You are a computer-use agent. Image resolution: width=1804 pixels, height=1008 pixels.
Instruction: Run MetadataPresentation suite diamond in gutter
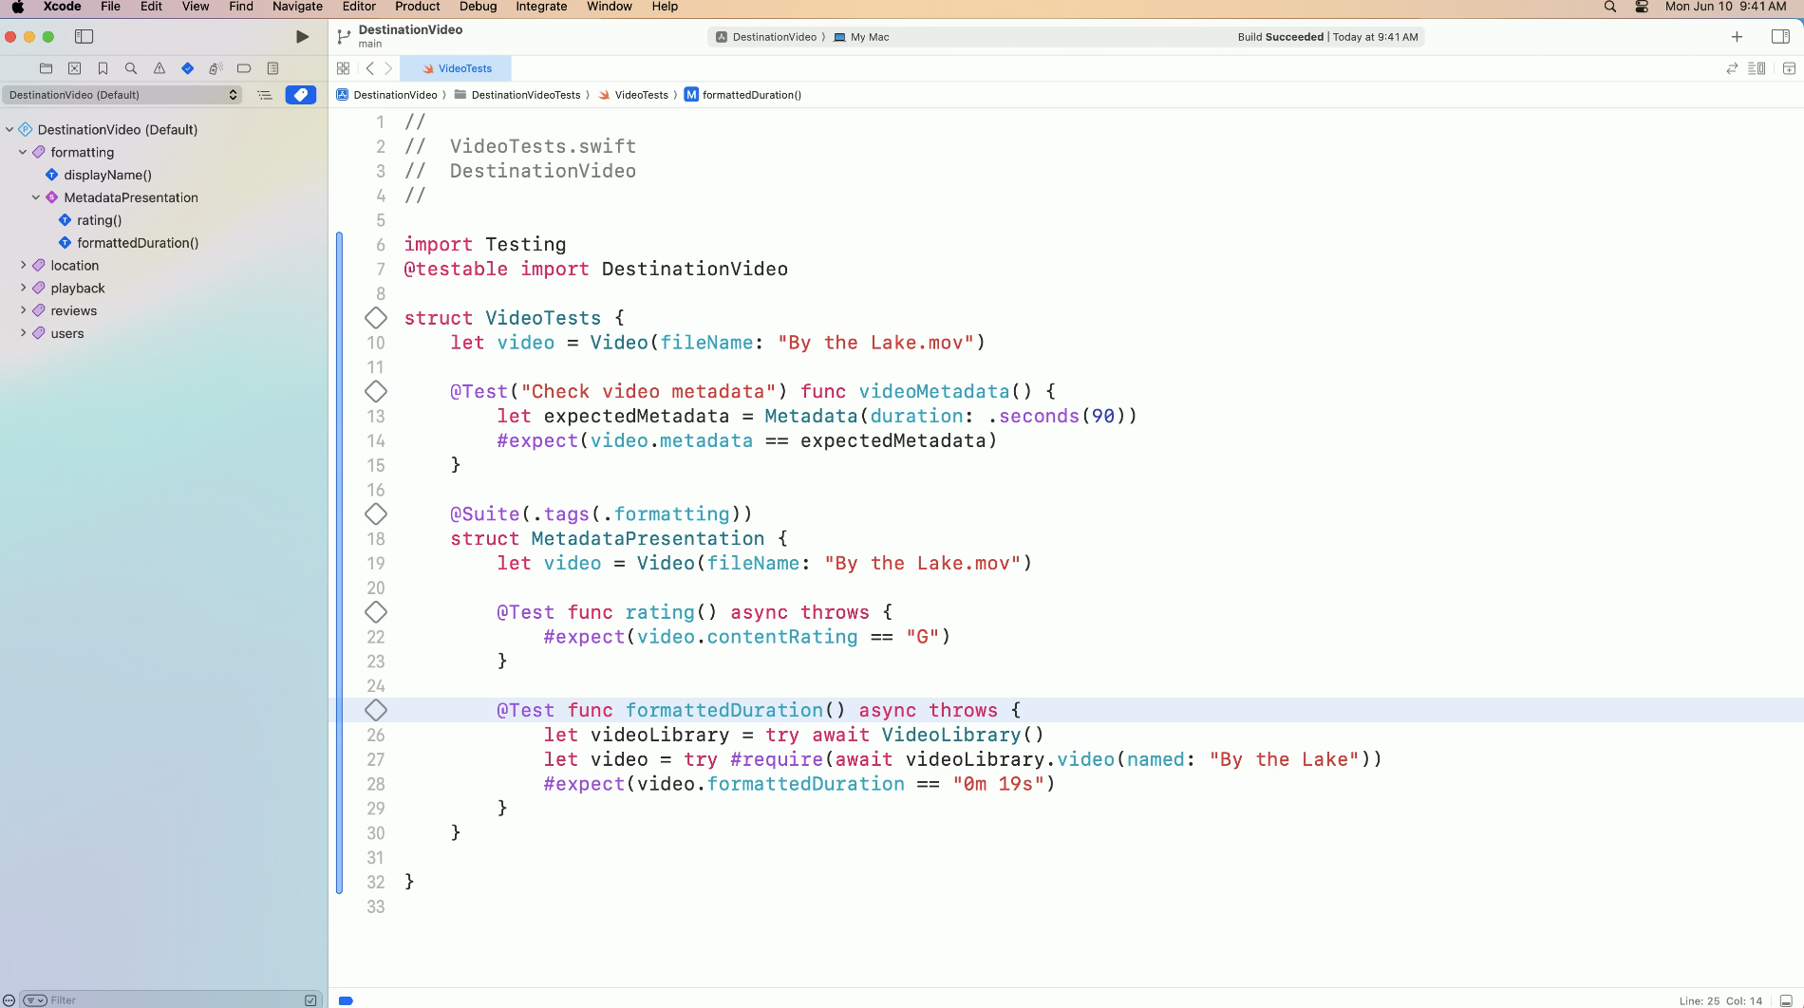coord(376,513)
